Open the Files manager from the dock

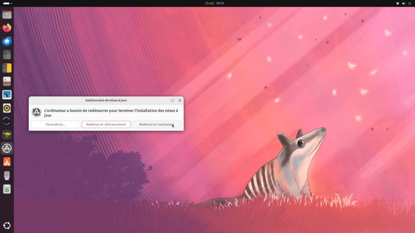click(7, 14)
